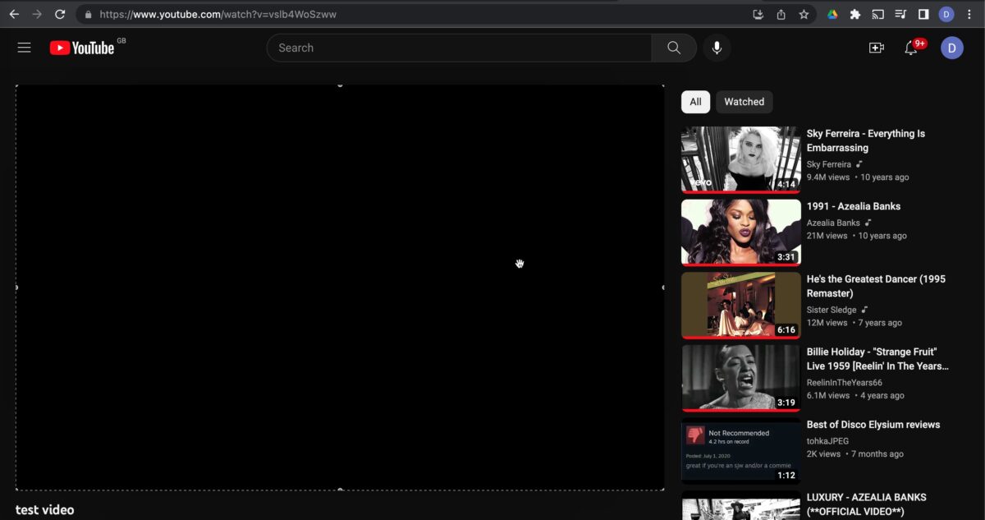The width and height of the screenshot is (985, 520).
Task: Open YouTube account avatar D
Action: pos(952,48)
